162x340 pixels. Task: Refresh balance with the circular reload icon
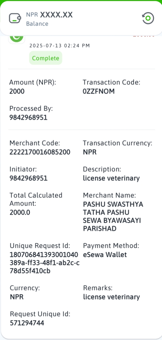(x=148, y=18)
